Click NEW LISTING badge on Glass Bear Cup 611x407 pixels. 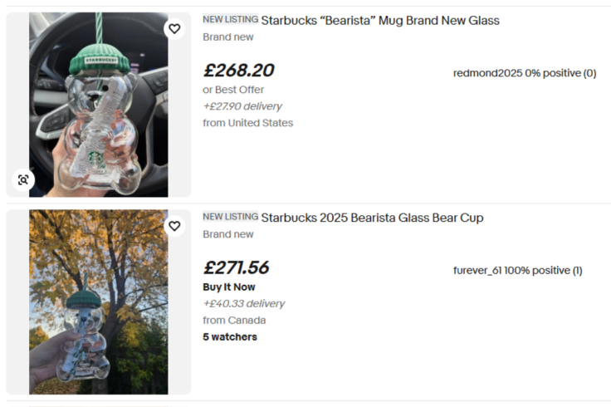[x=230, y=218]
